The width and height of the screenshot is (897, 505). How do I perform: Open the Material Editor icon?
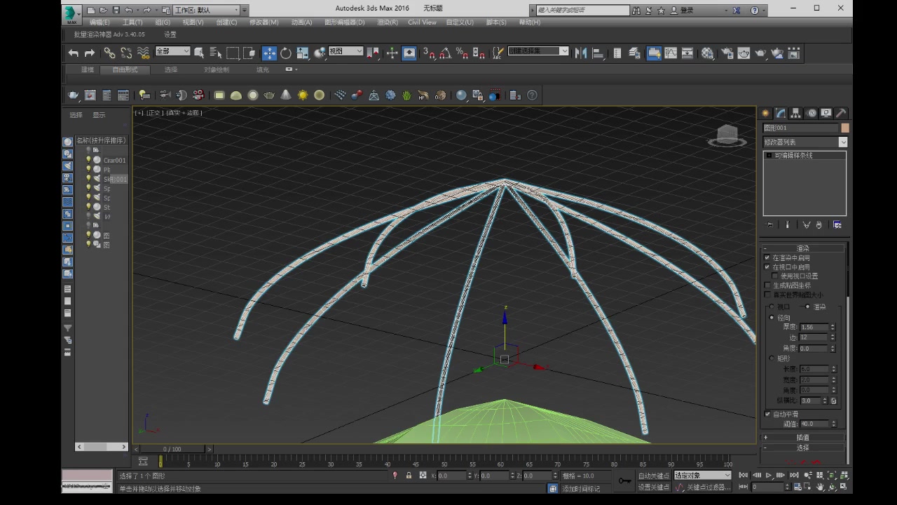[x=708, y=53]
